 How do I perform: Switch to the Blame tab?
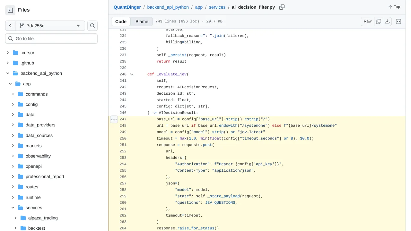tap(142, 21)
